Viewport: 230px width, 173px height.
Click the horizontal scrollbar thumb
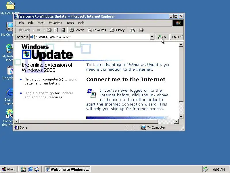(x=88, y=121)
